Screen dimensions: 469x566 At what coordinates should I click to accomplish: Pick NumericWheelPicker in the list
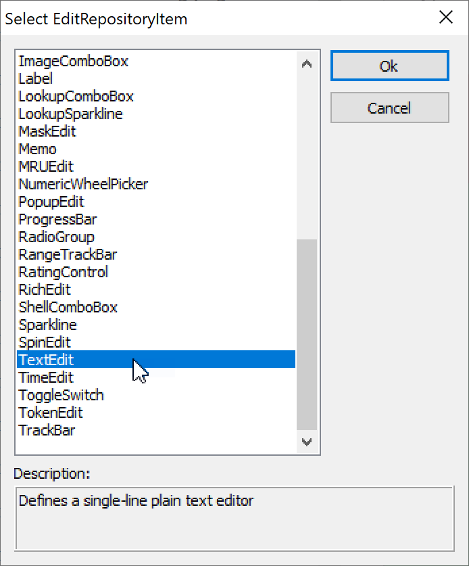pos(83,184)
